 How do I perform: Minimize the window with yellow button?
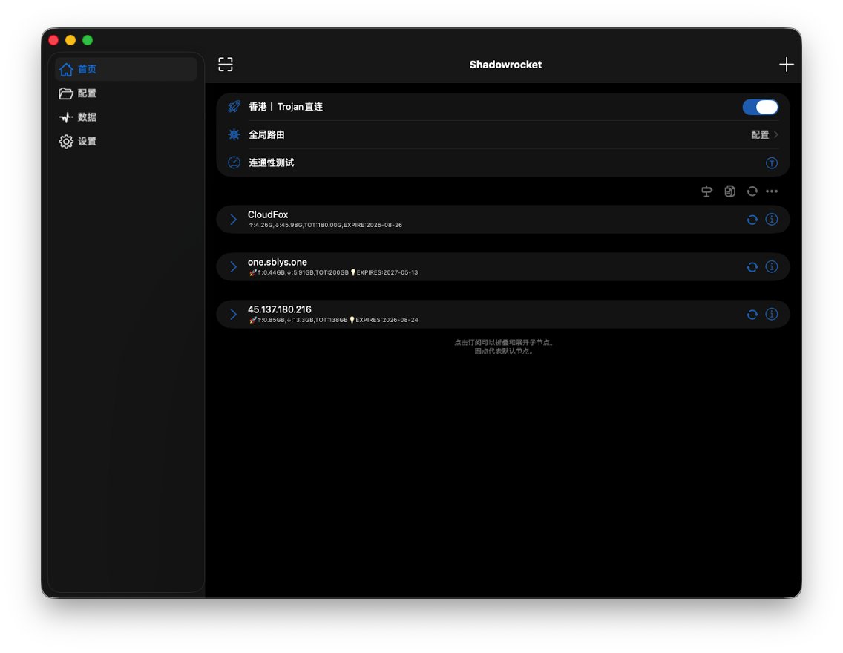pyautogui.click(x=70, y=40)
